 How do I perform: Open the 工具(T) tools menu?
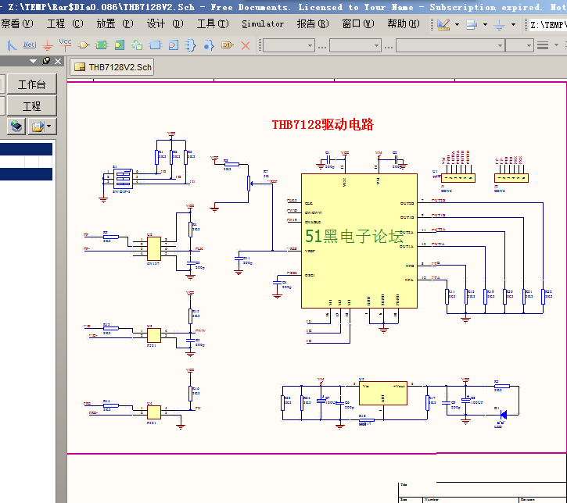[213, 24]
